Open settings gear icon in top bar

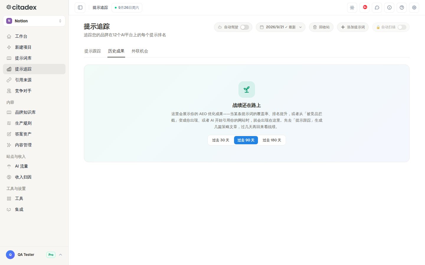tap(414, 8)
